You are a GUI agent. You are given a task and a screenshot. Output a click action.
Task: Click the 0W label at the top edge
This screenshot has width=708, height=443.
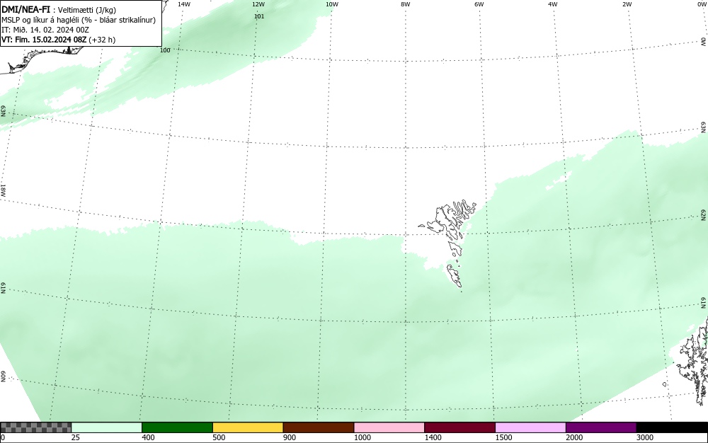point(702,4)
